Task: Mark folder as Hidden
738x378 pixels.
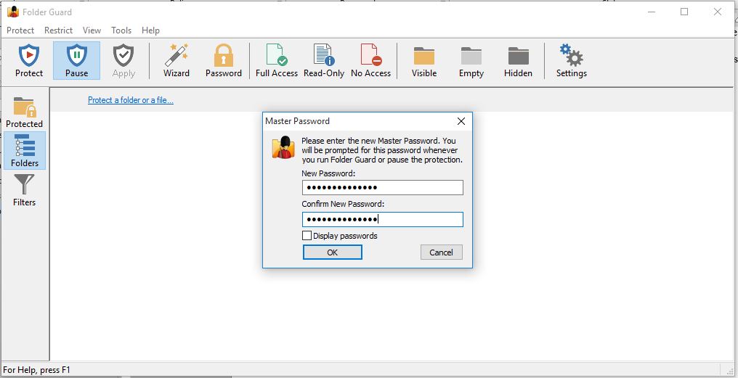Action: point(518,61)
